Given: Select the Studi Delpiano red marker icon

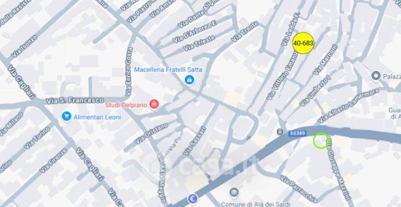Looking at the screenshot, I should click(154, 104).
